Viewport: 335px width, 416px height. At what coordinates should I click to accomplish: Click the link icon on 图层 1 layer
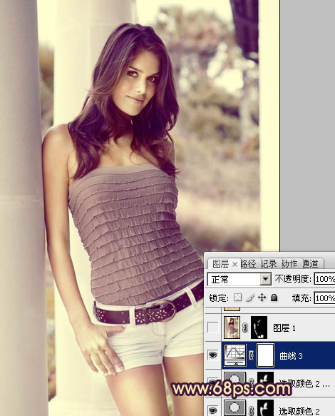click(x=245, y=328)
